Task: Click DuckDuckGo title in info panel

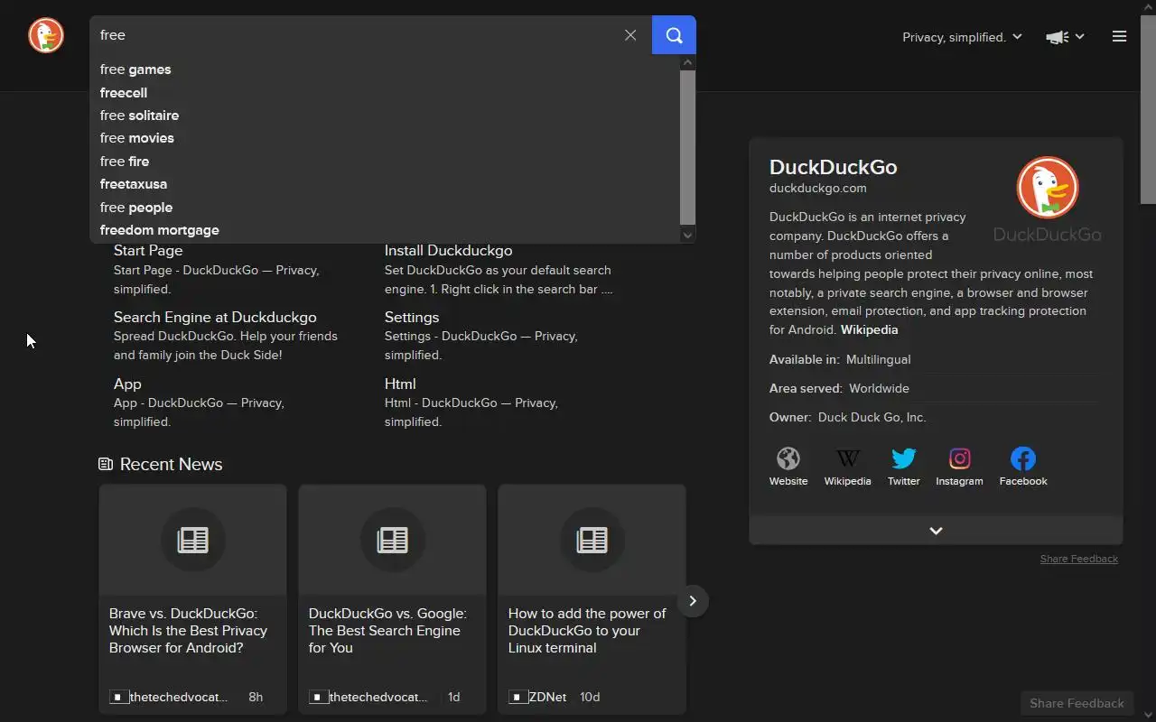Action: (833, 167)
